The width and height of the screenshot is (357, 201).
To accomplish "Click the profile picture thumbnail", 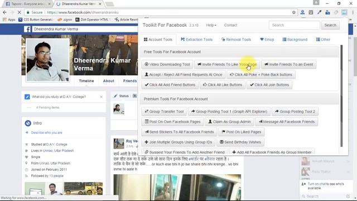I will 47,60.
